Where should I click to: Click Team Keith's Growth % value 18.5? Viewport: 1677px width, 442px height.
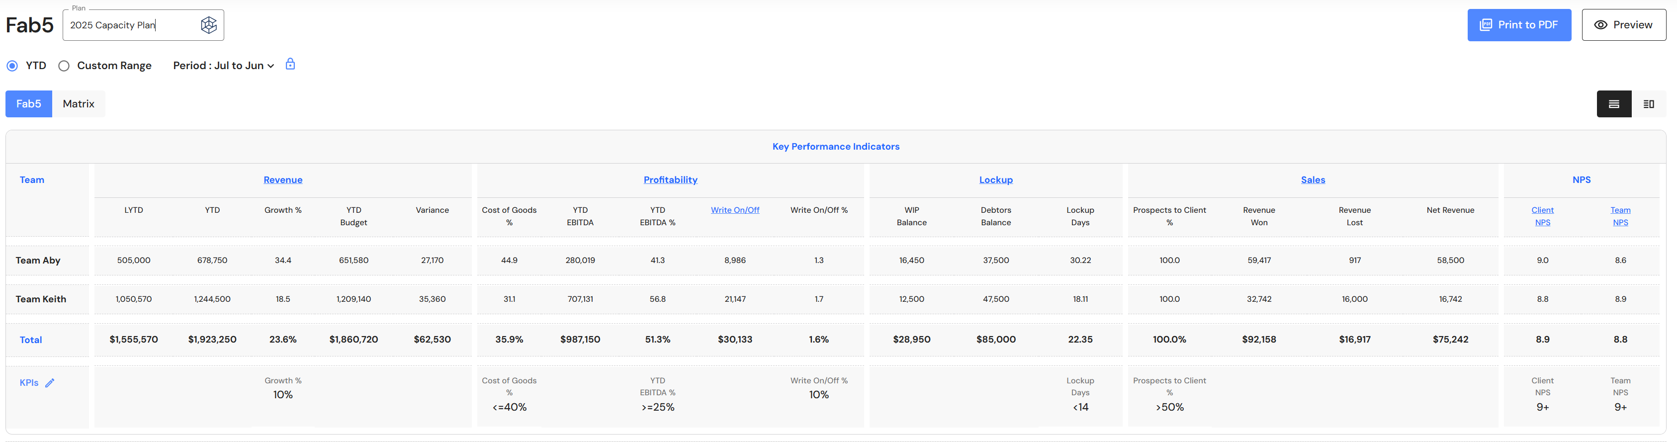point(283,299)
